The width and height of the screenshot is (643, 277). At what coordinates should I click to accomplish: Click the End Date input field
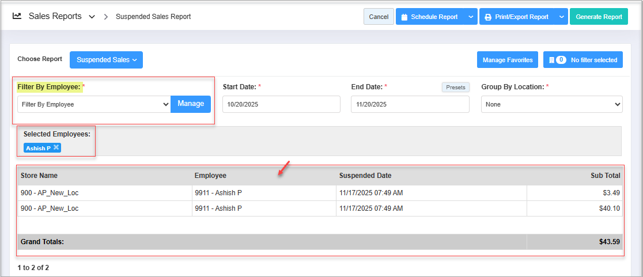[x=410, y=104]
